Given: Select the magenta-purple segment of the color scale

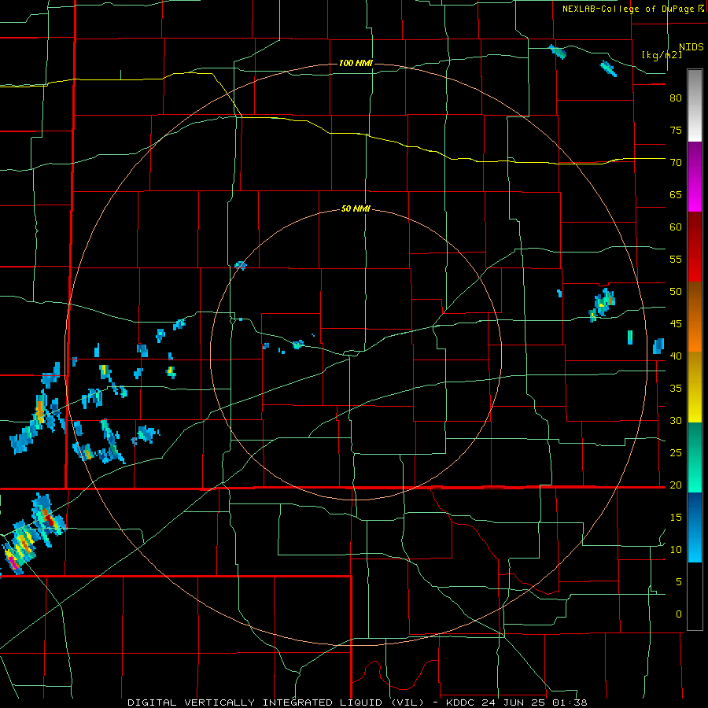Looking at the screenshot, I should click(x=695, y=177).
